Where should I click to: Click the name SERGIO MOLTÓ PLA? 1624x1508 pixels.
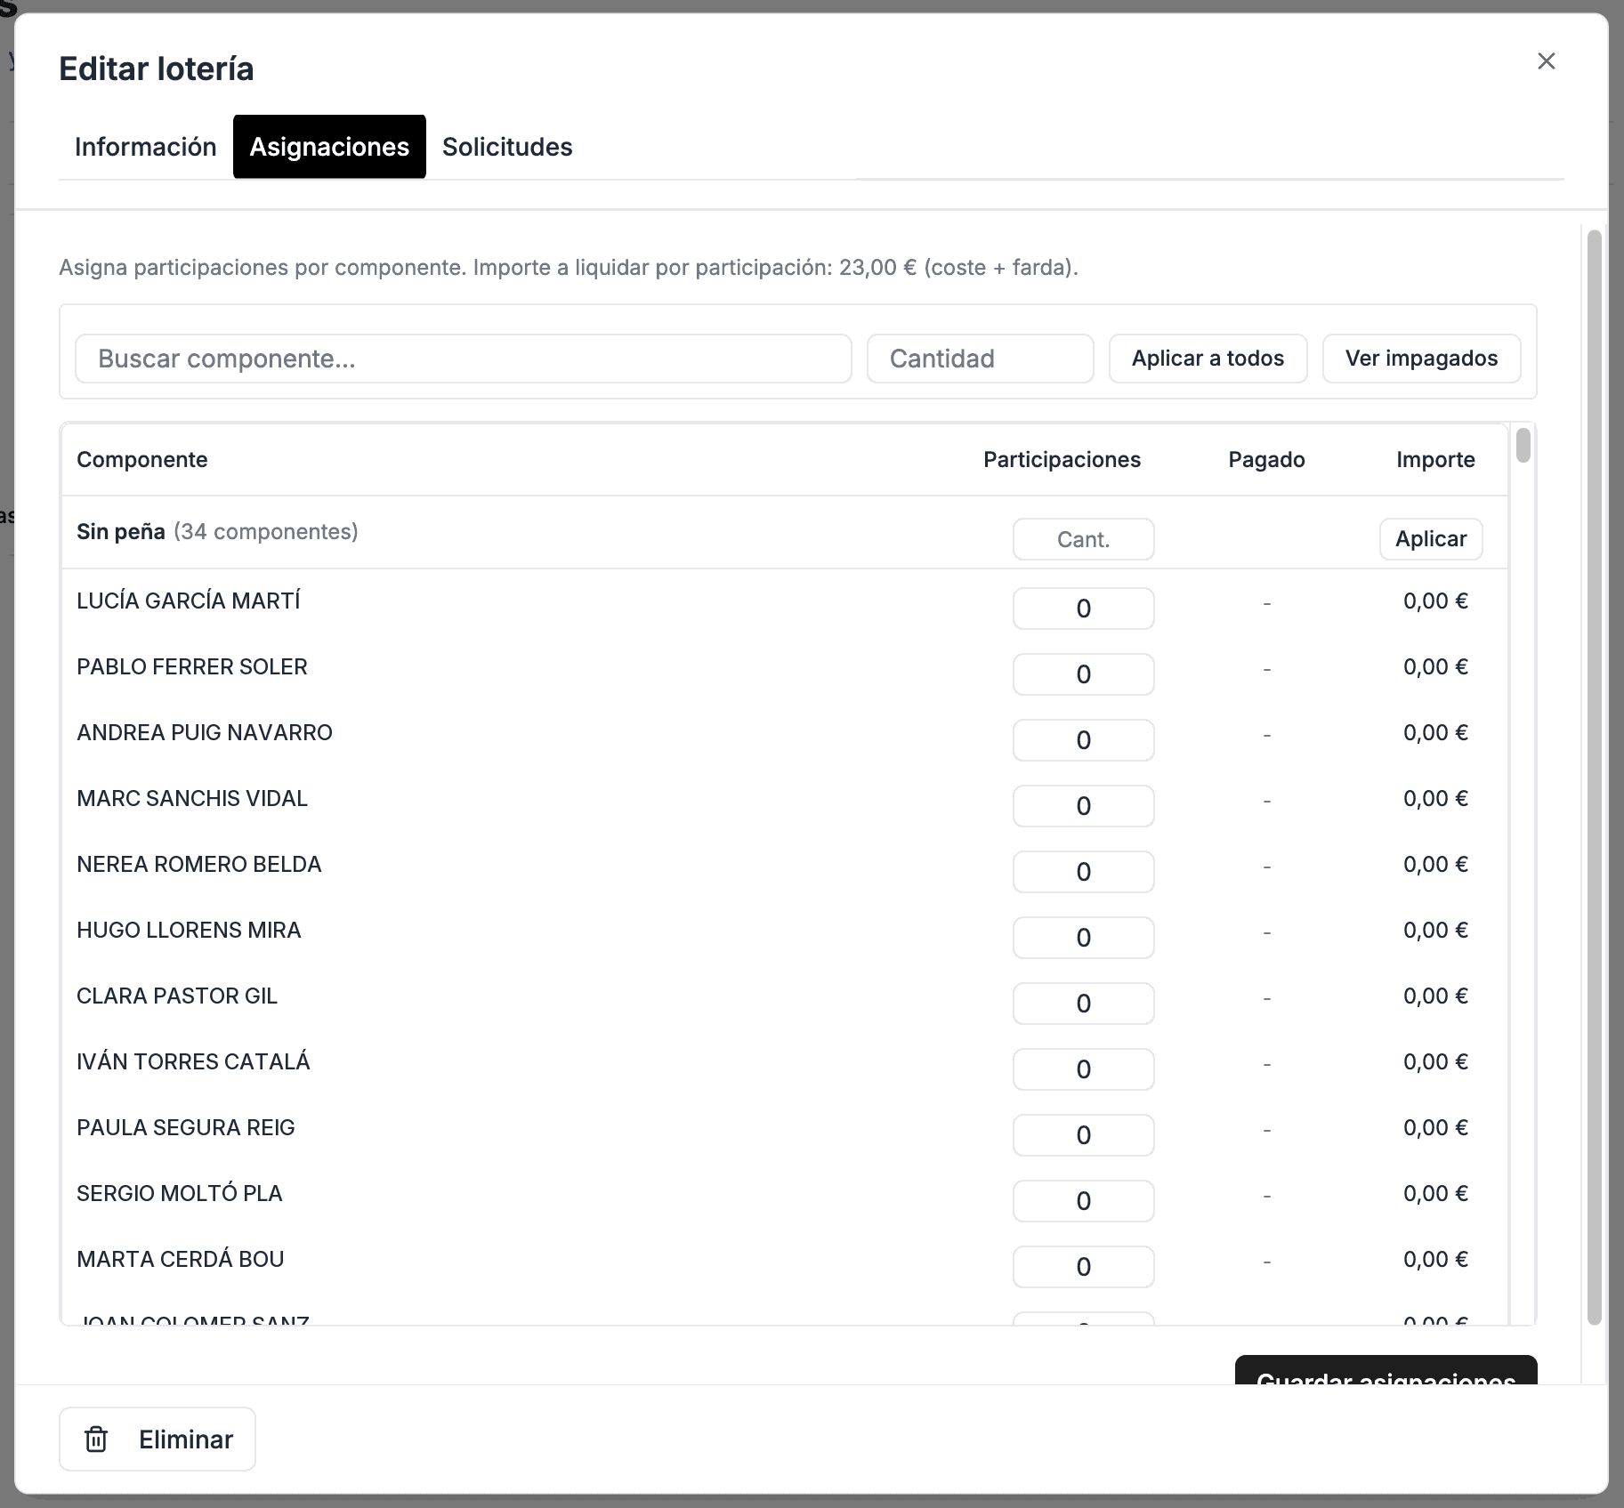[x=180, y=1194]
